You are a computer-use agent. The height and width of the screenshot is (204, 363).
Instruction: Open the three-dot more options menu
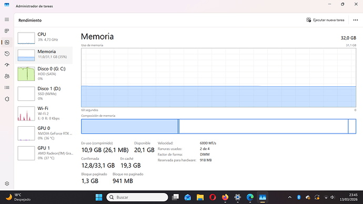coord(356,20)
